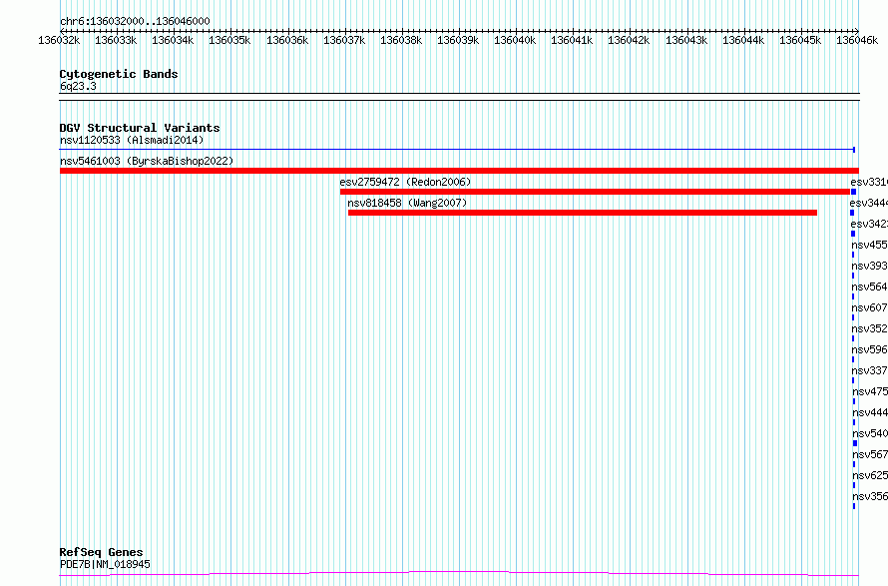Click the nsv567 variant label
This screenshot has width=888, height=586.
[x=870, y=454]
